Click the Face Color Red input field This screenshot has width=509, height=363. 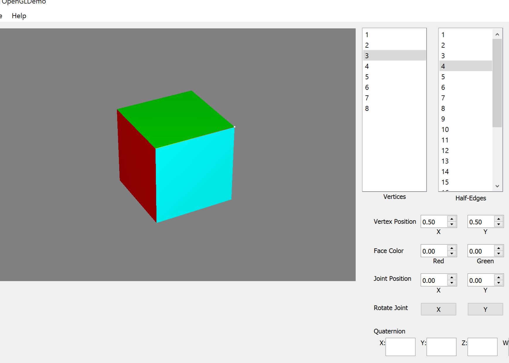434,251
